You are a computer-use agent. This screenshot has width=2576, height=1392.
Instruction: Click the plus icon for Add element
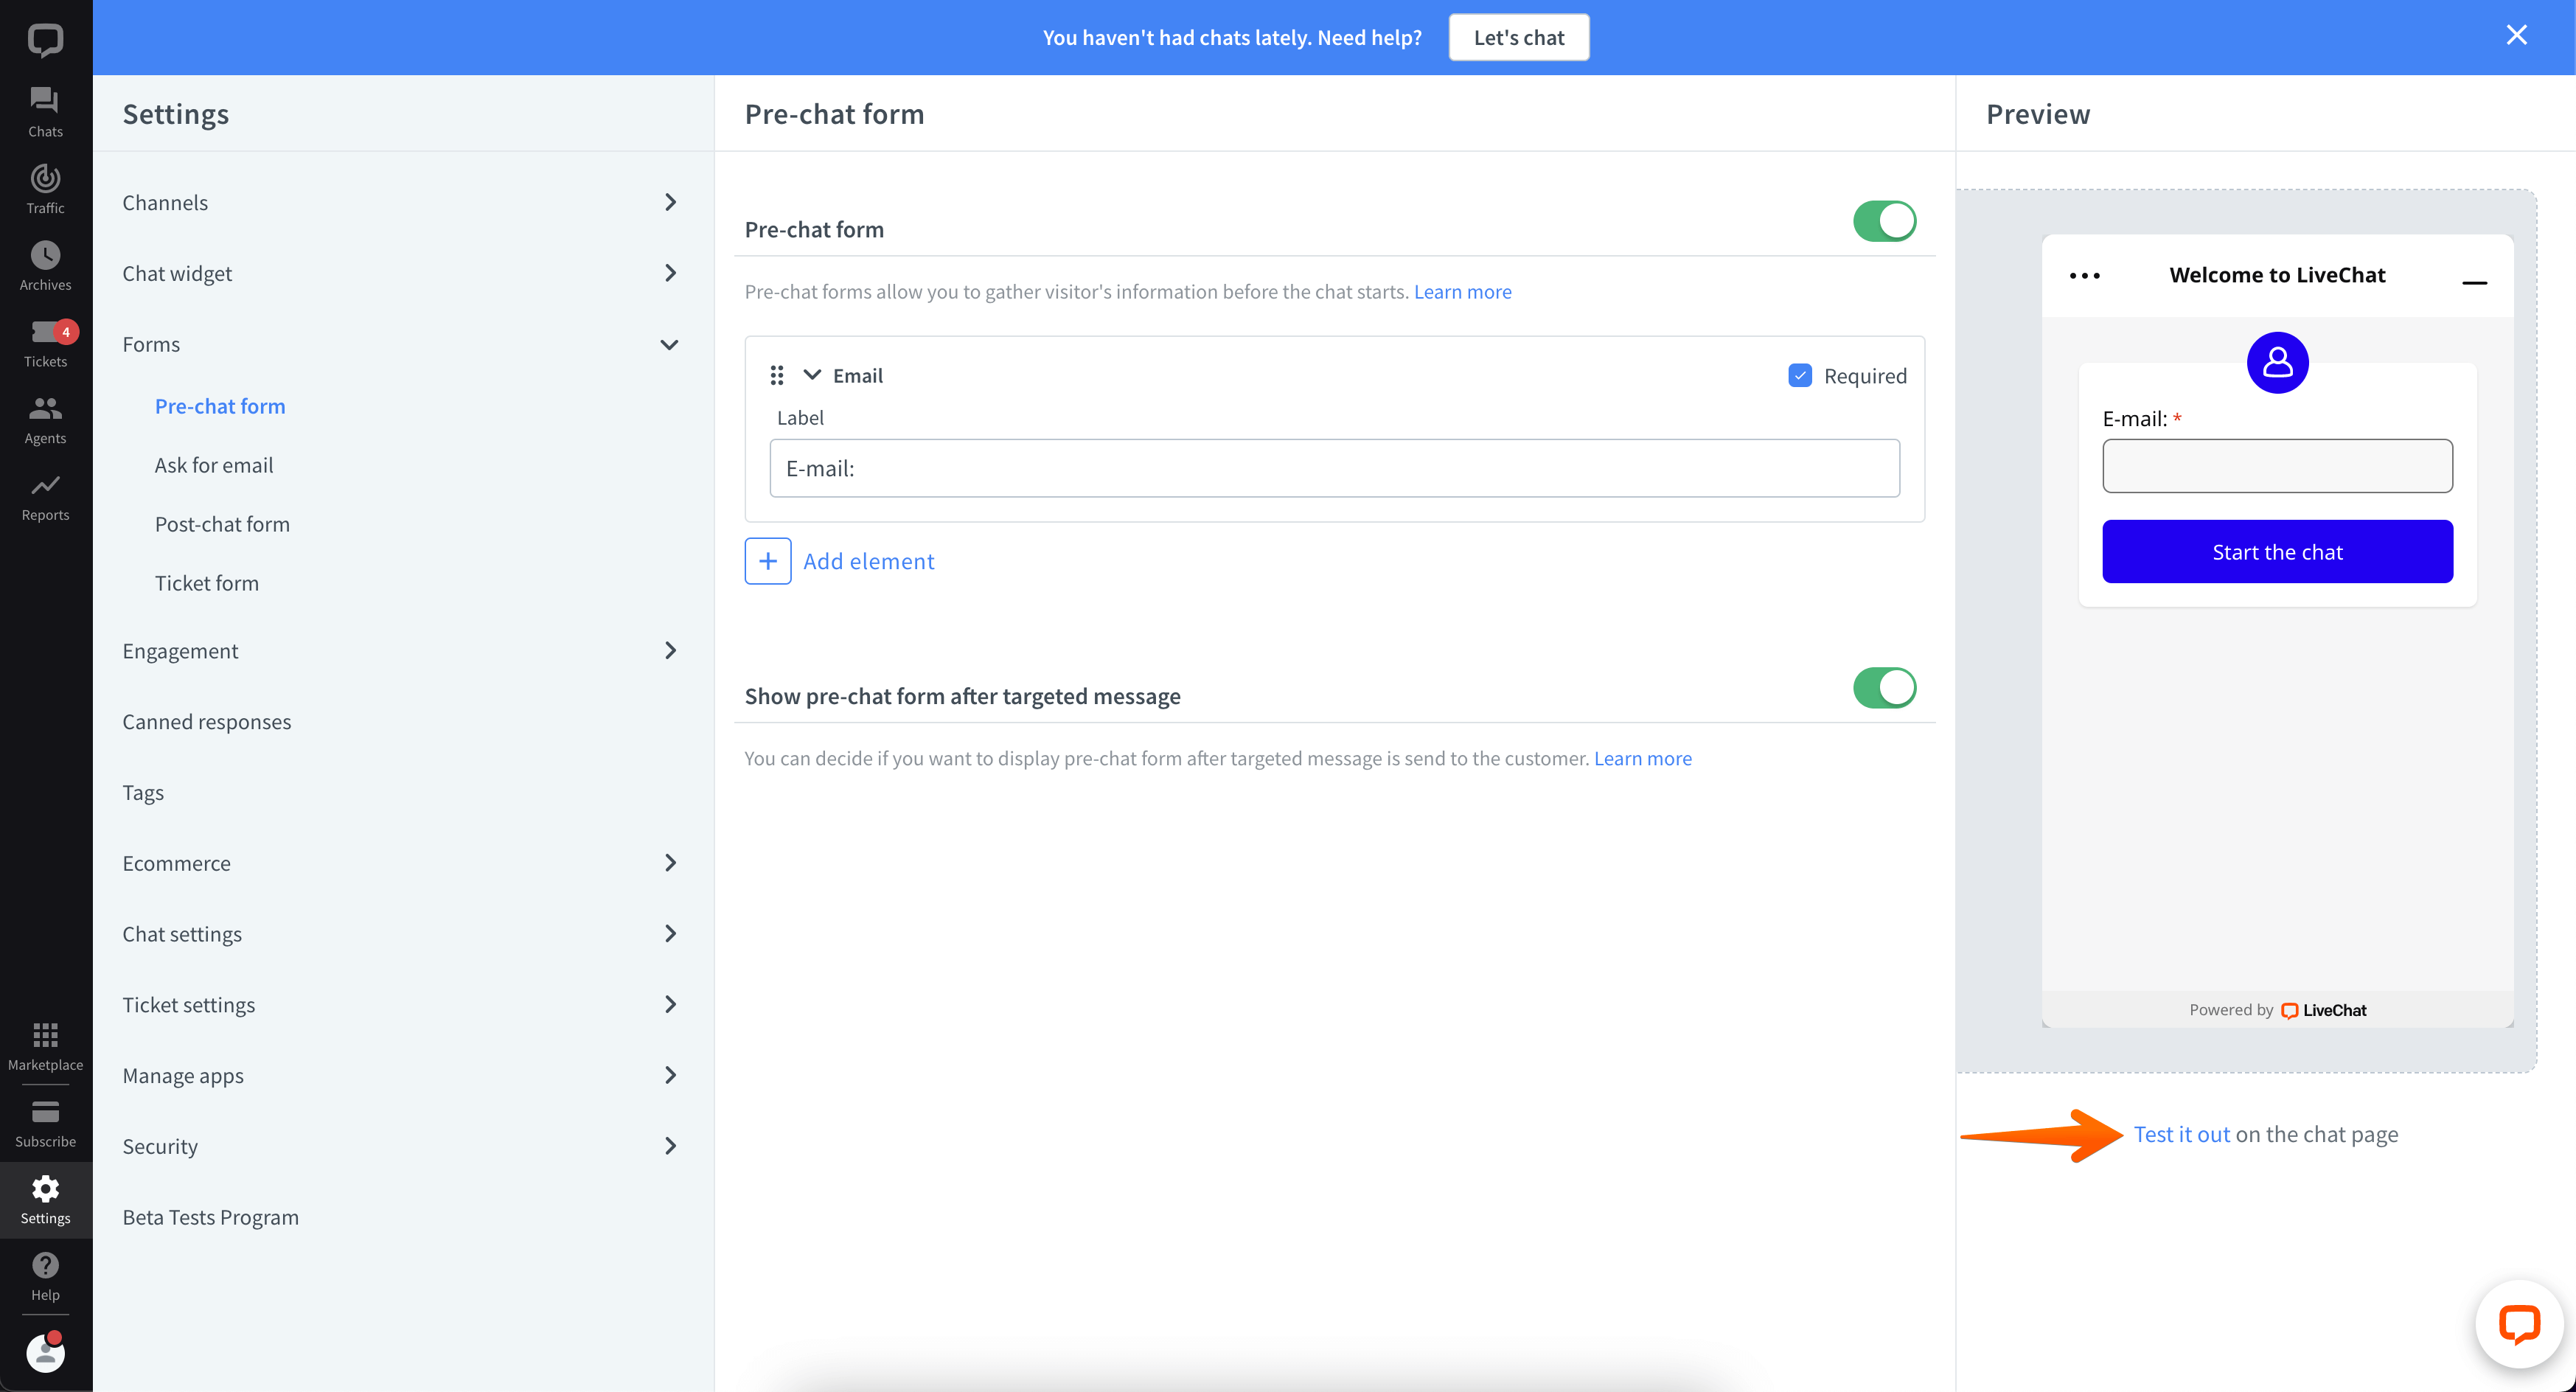767,561
